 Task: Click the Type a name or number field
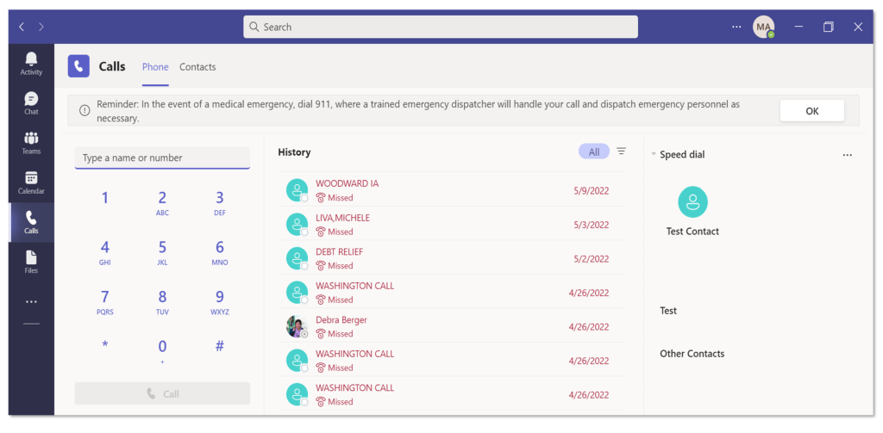(162, 158)
